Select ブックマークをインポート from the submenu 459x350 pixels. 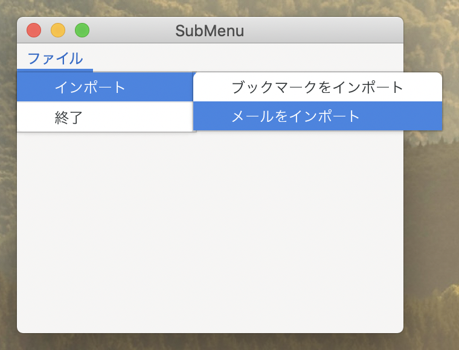click(318, 87)
